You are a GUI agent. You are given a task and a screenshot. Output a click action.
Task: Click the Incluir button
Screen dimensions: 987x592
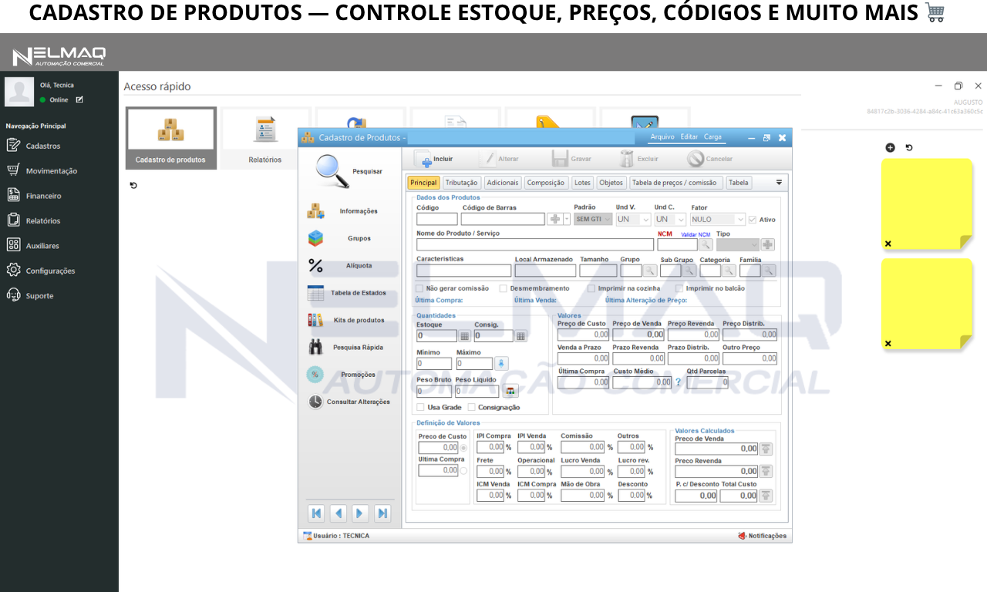(434, 159)
